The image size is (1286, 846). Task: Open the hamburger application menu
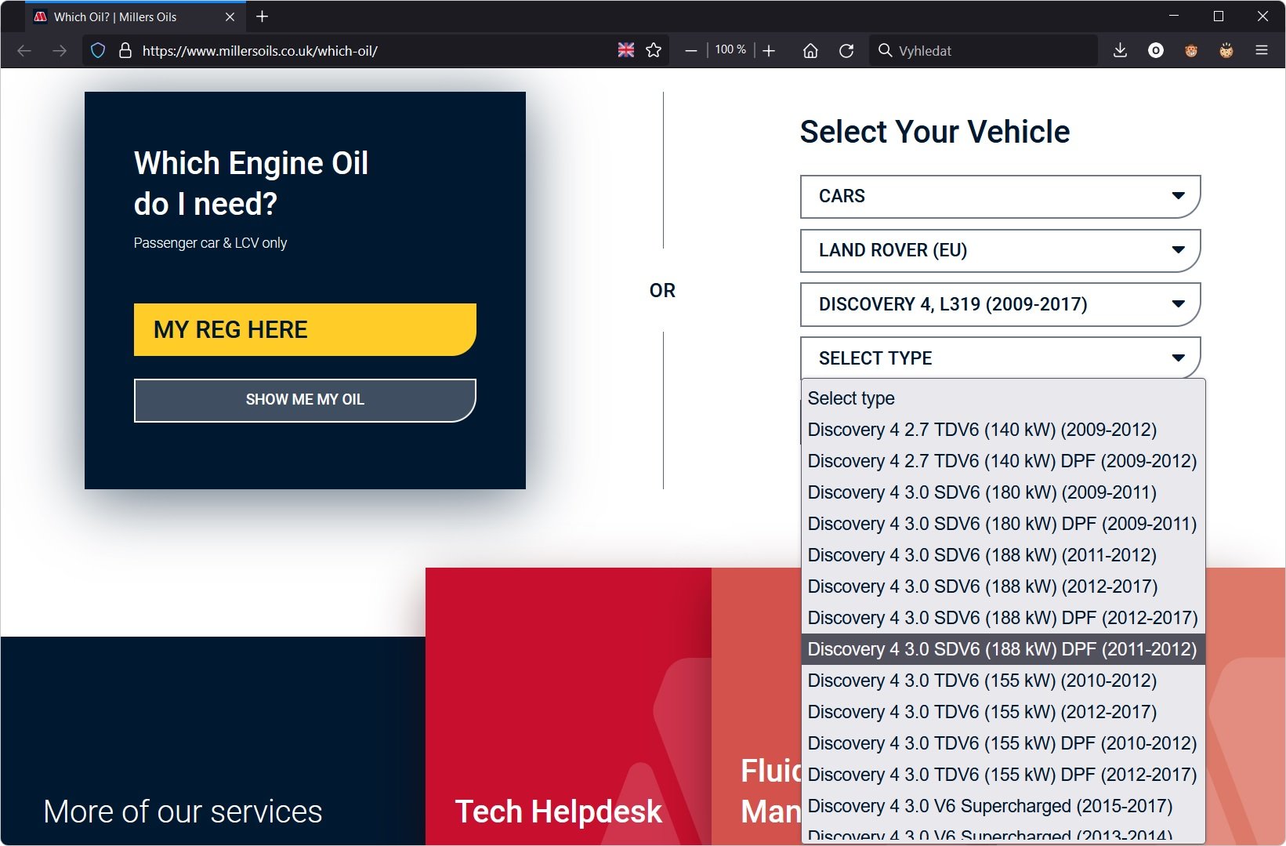(1261, 50)
